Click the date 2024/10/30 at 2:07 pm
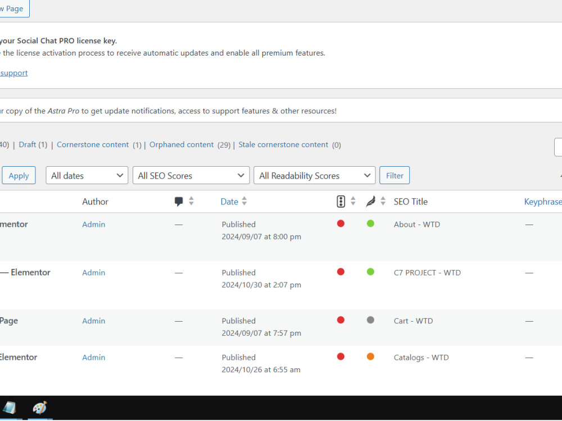Image resolution: width=562 pixels, height=421 pixels. pos(261,285)
